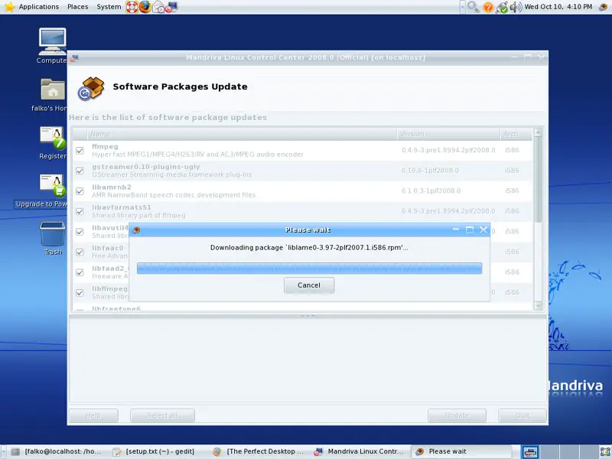Select the gstreamer0.10-plugins-ugly package name
Screen dimensions: 612x459
pyautogui.click(x=146, y=167)
